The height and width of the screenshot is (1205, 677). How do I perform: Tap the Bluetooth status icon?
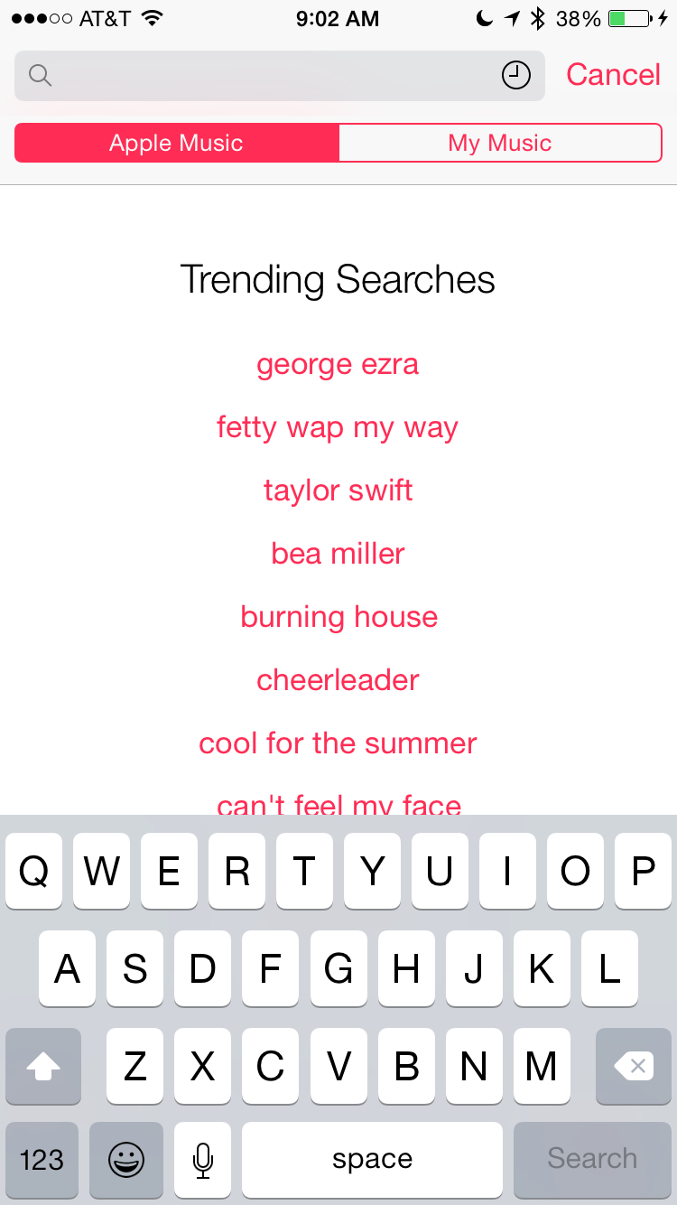point(538,19)
